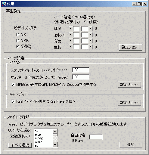Viewport: 149px width, 155px height.
Task: Focus the スナップショット timeout input field
Action: click(x=81, y=70)
